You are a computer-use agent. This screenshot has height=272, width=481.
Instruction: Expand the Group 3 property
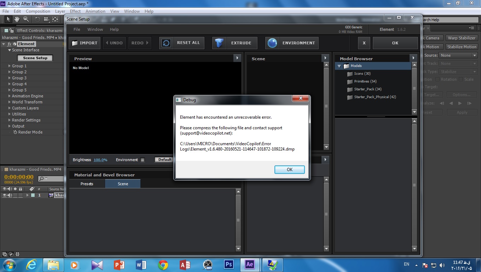(10, 78)
